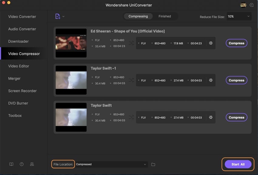The height and width of the screenshot is (175, 258).
Task: Click title 'Ed Sheeran - Shape of You [Official Video]'
Action: pyautogui.click(x=128, y=31)
